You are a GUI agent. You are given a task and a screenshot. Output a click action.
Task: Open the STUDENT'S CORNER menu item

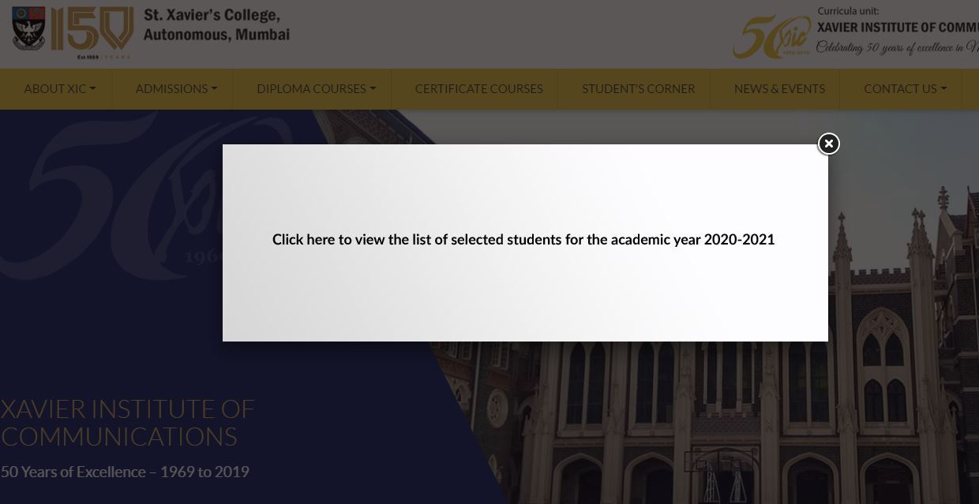point(638,89)
